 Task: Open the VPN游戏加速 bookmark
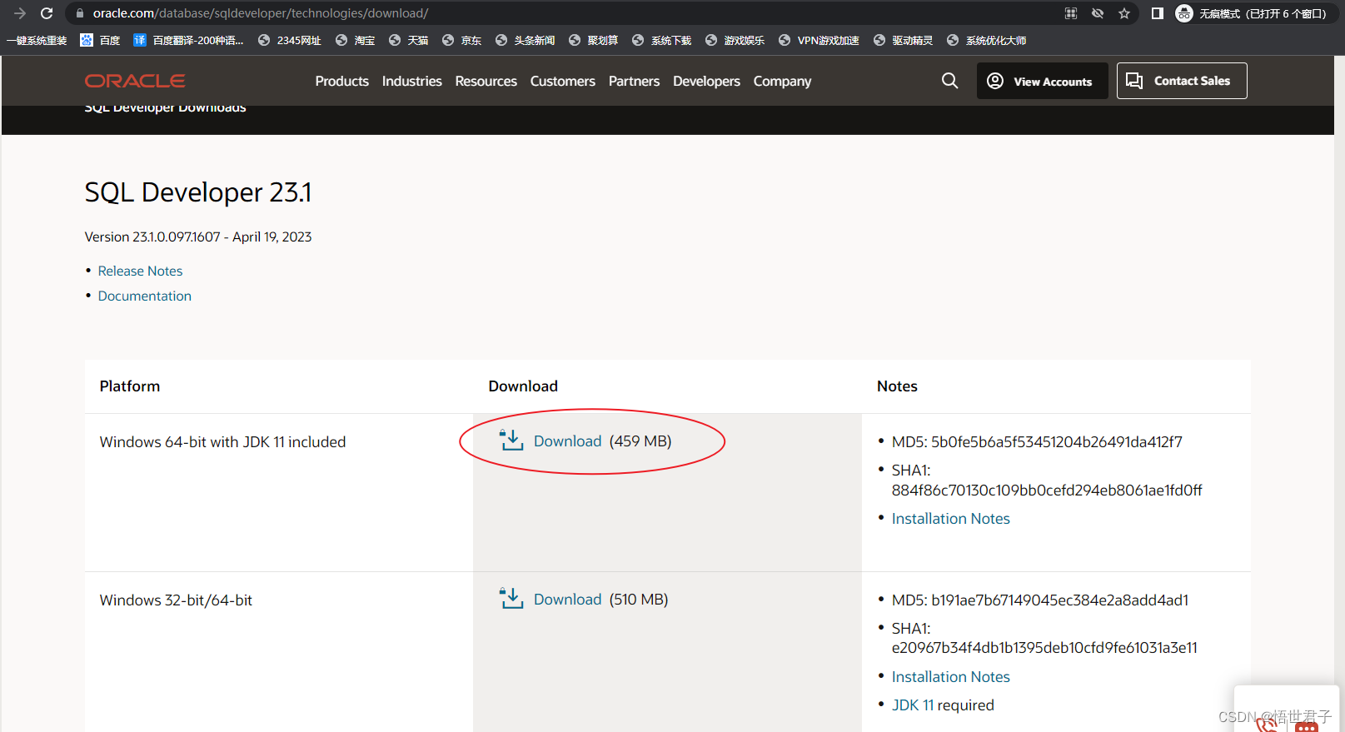pos(819,40)
